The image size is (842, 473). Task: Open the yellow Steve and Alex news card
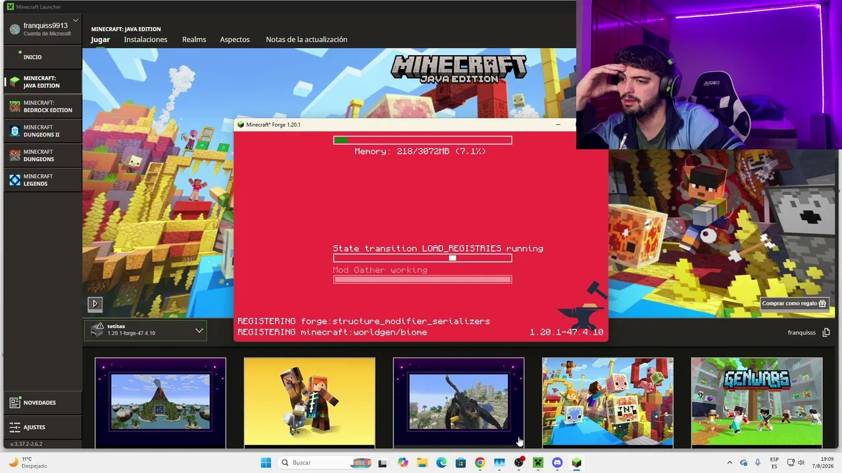coord(309,402)
